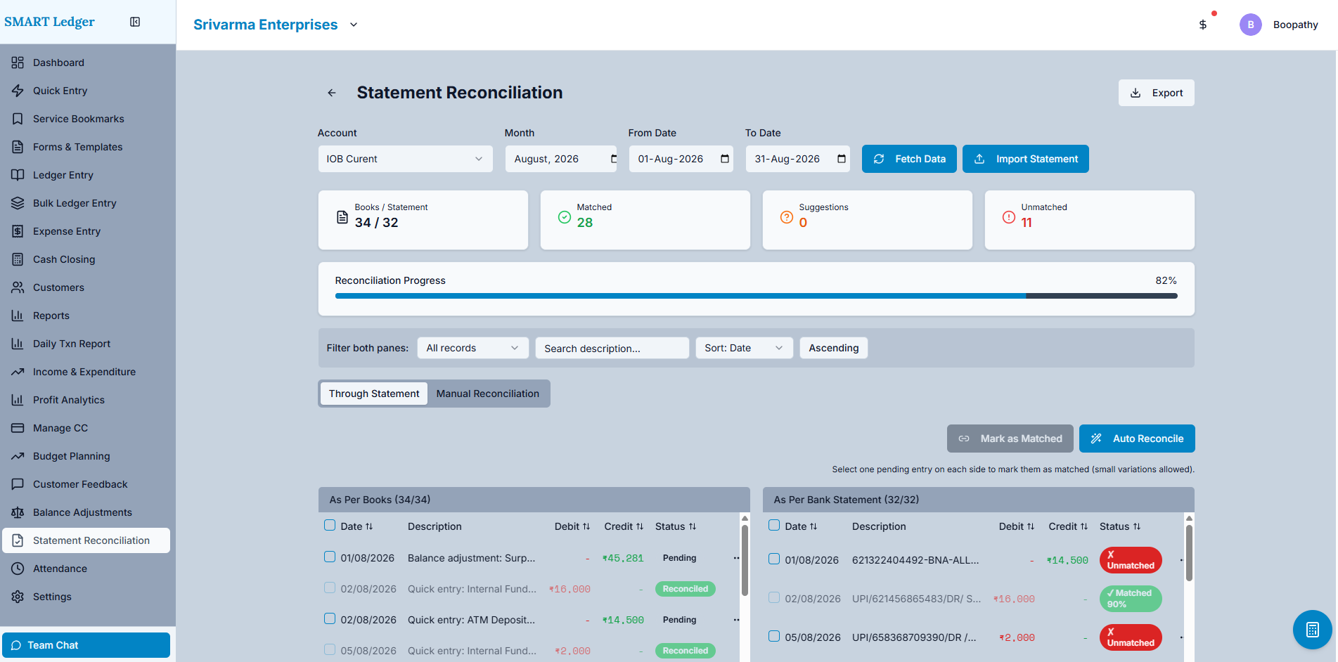Select all rows in As Per Books
Screen dimensions: 1338x662
coord(330,525)
